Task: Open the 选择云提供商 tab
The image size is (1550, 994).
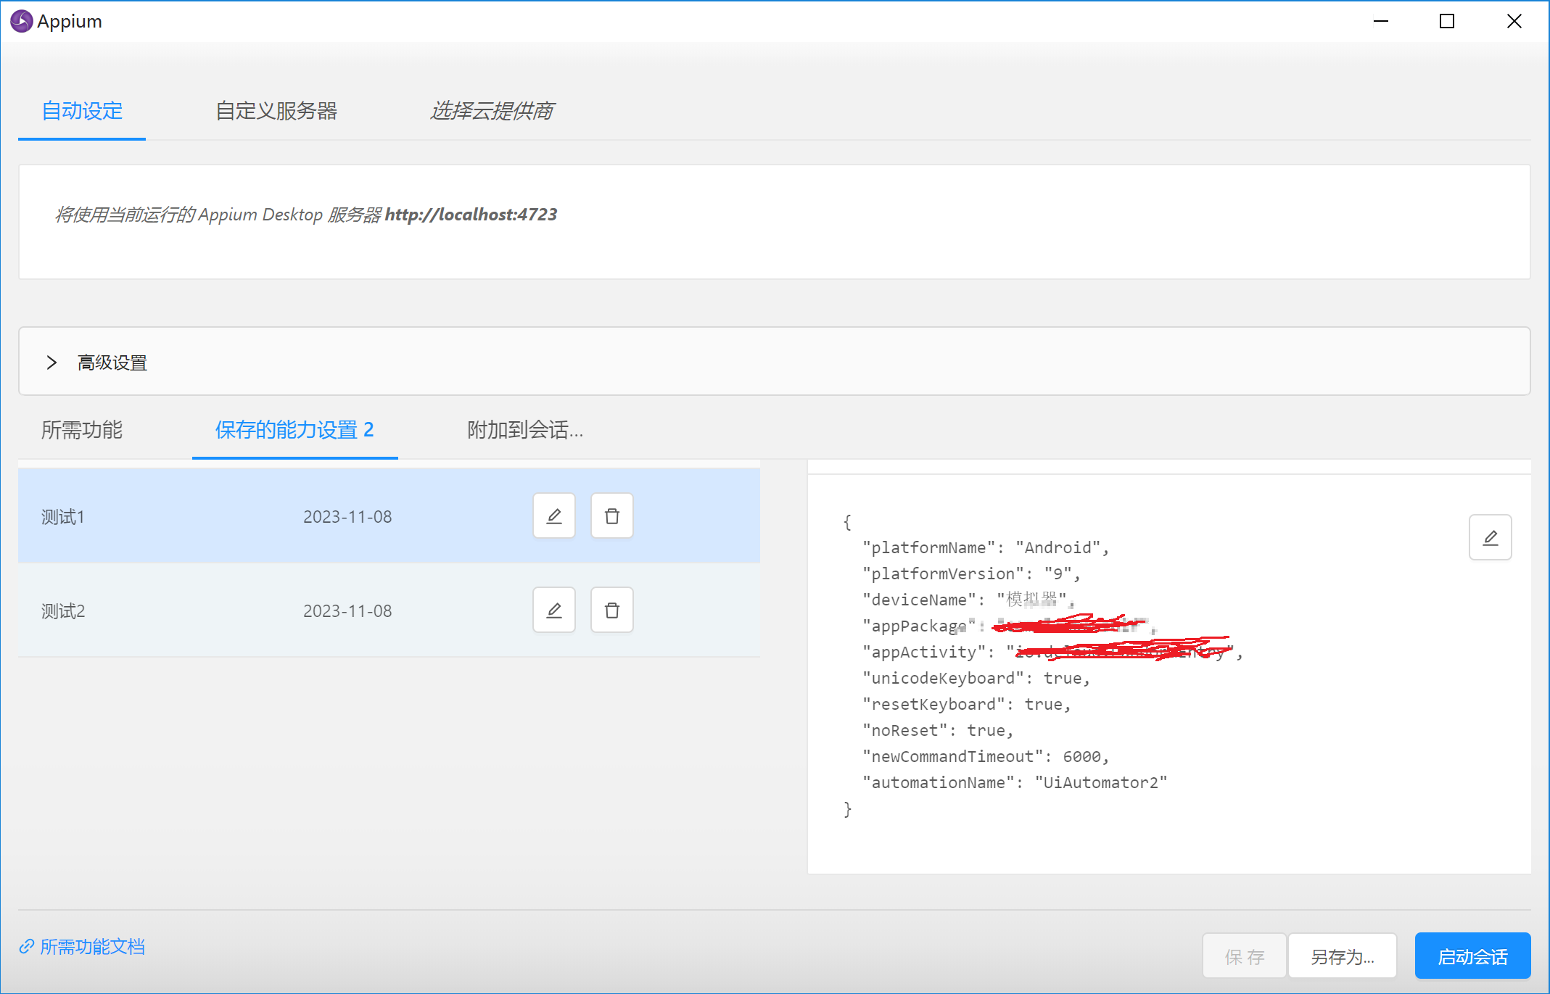Action: pyautogui.click(x=492, y=111)
